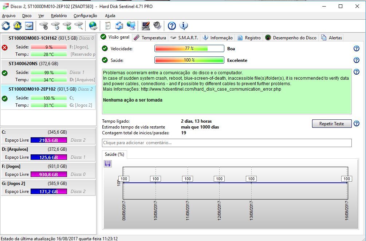Click help icon beside Saúde Excelente row
Screen dimensions: 366x241
tap(357, 60)
